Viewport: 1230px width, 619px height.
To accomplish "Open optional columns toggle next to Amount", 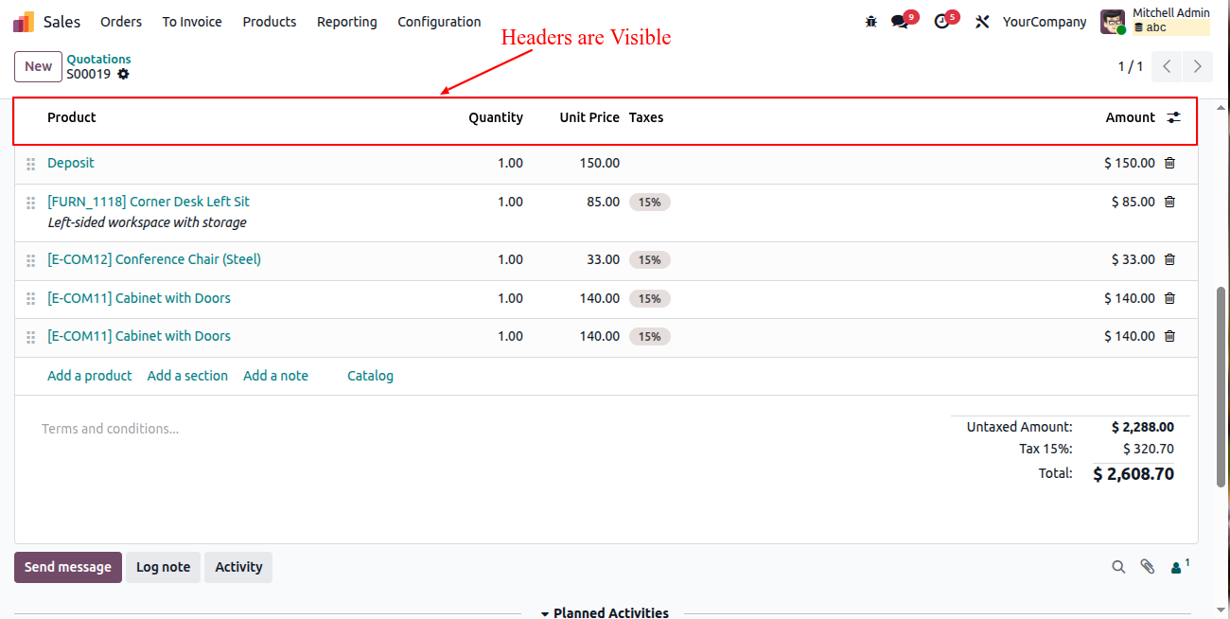I will coord(1173,117).
